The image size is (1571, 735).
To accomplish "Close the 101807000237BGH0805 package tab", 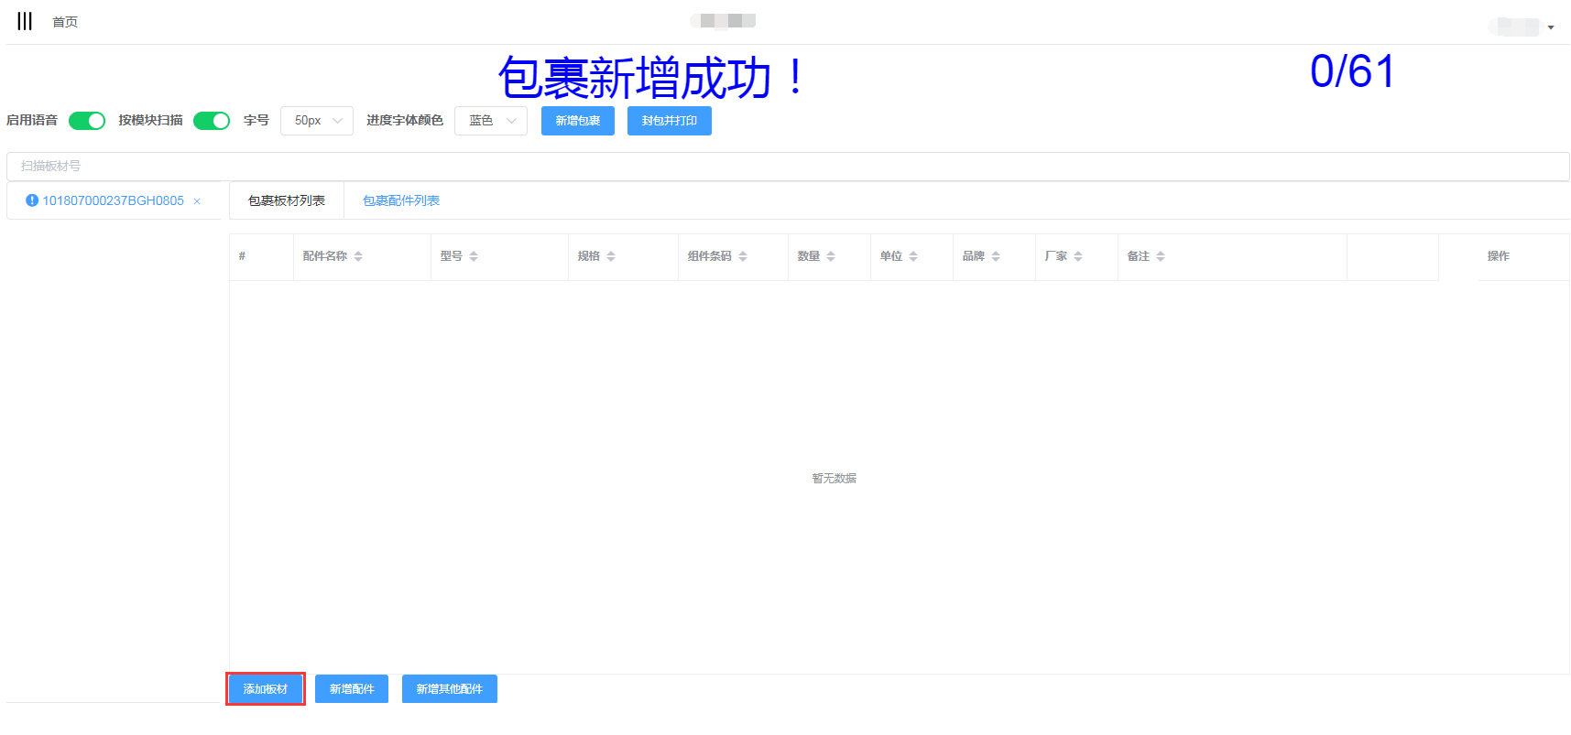I will [197, 201].
